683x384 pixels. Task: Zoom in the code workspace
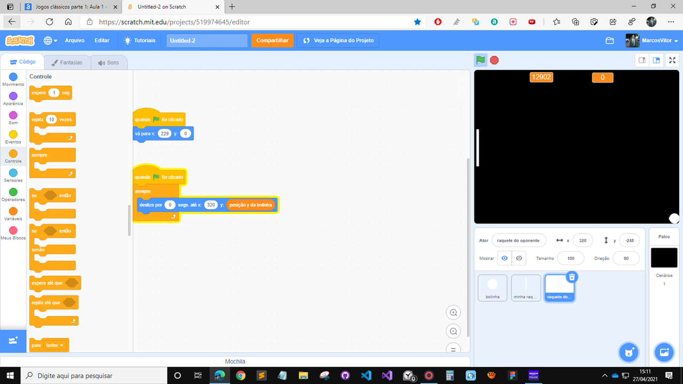(454, 313)
